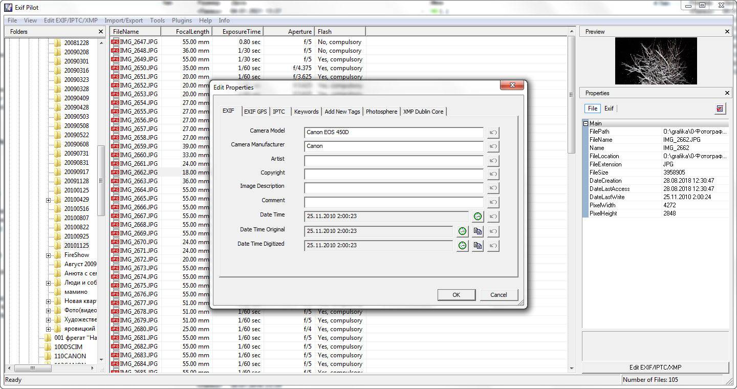Click the folder icon of FireShow

(x=58, y=255)
